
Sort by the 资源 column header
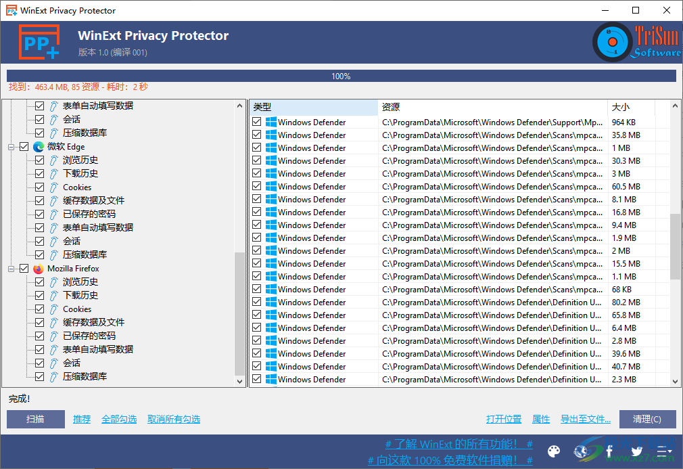[x=493, y=107]
